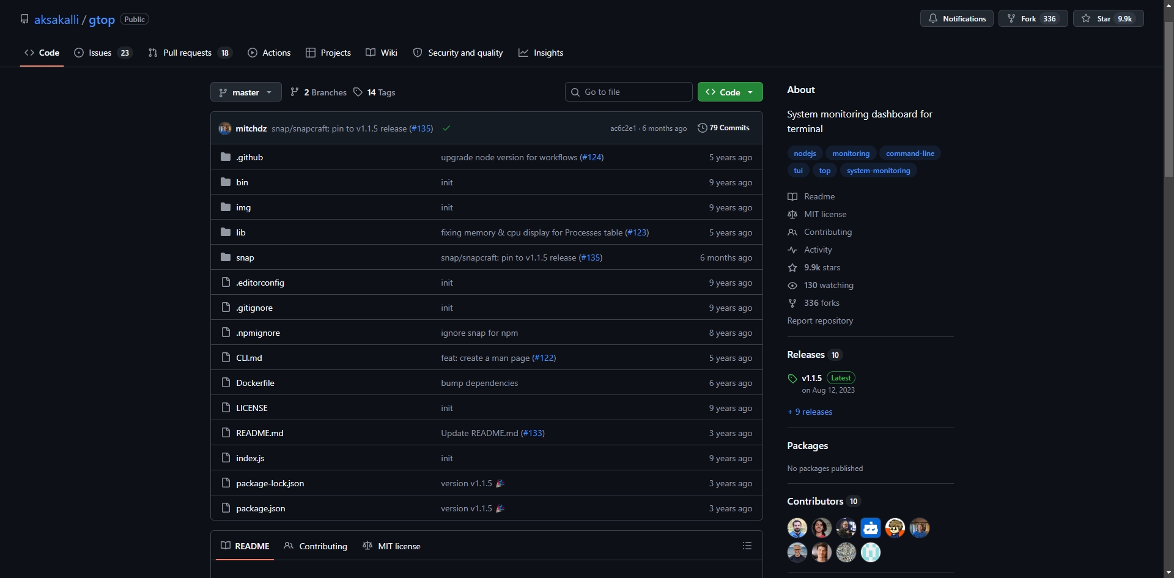Click the tag icon next to 14 Tags
The image size is (1174, 578).
(358, 92)
